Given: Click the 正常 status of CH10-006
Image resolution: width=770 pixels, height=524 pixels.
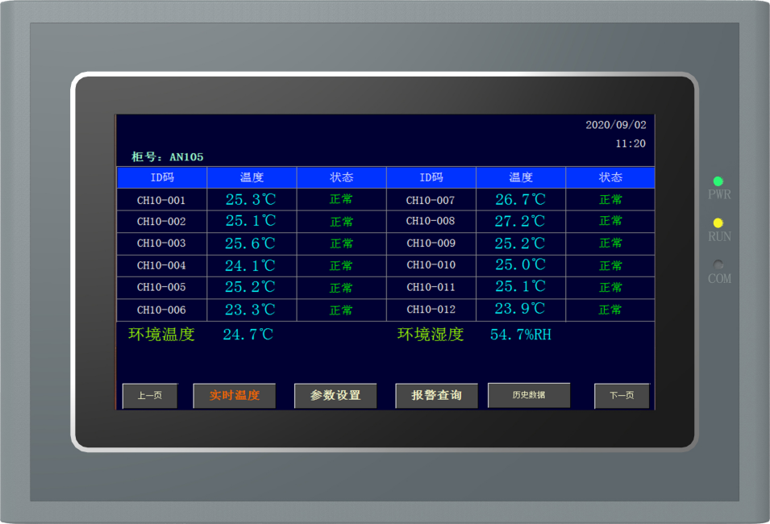Looking at the screenshot, I should coord(341,310).
